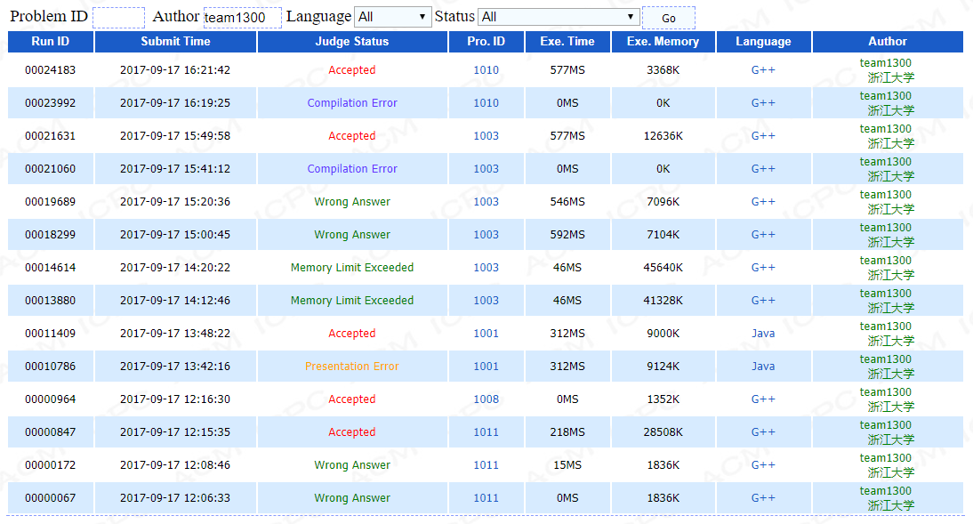Click the Author field containing team1300
This screenshot has height=524, width=973.
242,18
